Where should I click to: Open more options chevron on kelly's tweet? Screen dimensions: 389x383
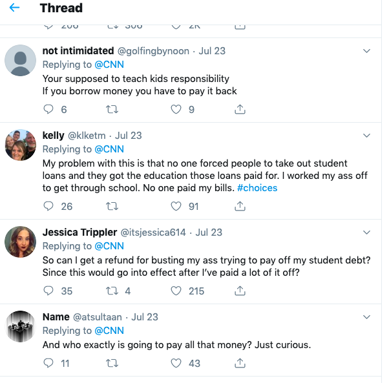[x=367, y=136]
